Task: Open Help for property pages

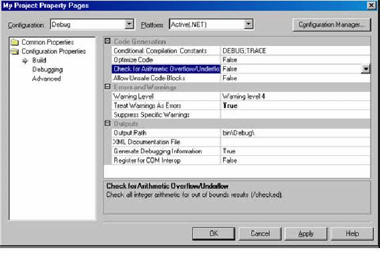Action: coord(352,233)
